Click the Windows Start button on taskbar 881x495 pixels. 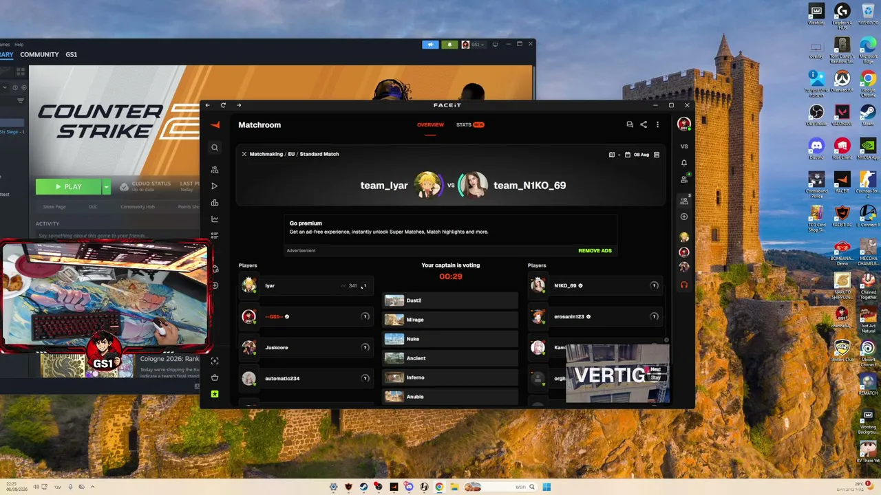point(546,487)
